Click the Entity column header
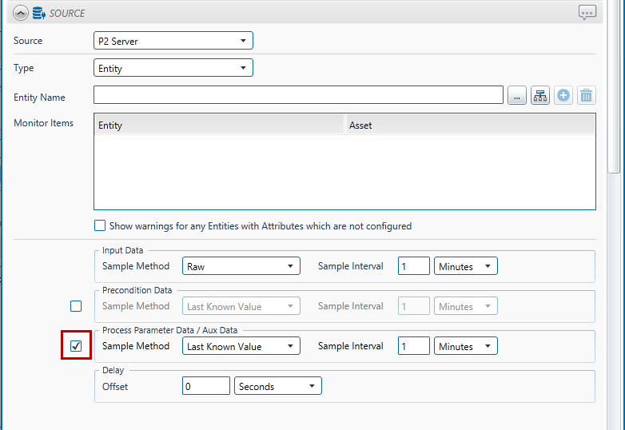The width and height of the screenshot is (625, 430). tap(219, 125)
